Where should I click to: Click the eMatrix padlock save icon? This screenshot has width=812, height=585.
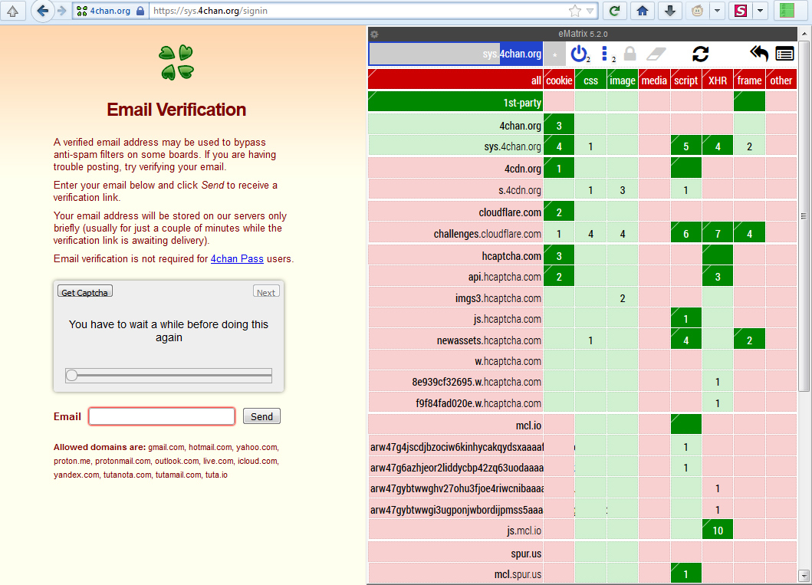tap(630, 54)
